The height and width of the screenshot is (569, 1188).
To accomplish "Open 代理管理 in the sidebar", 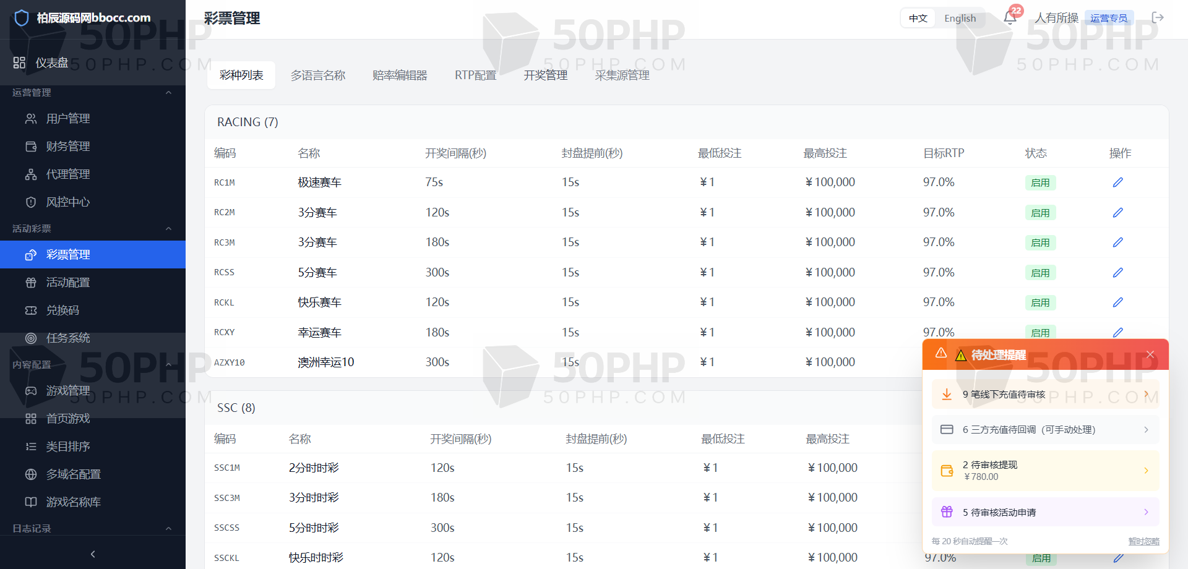I will [93, 174].
